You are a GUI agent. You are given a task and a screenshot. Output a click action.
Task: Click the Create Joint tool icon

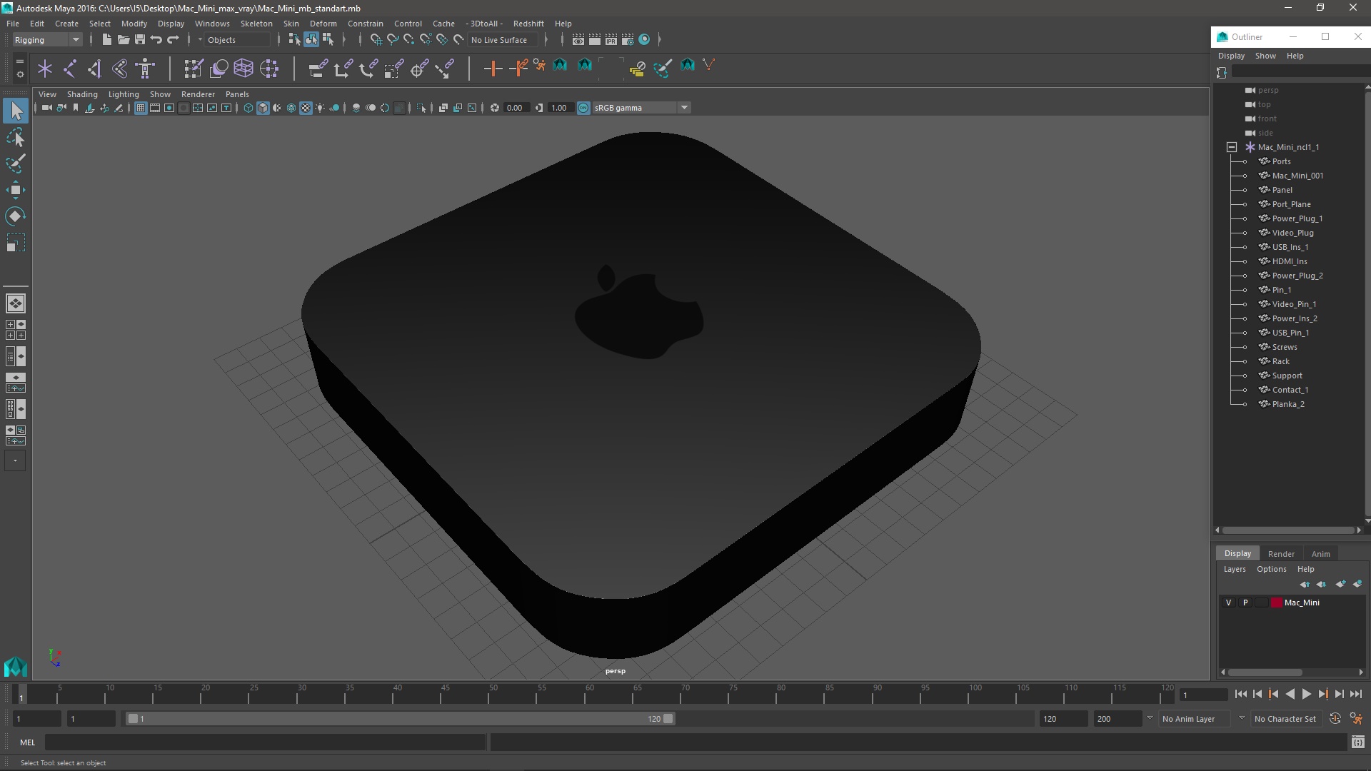(x=70, y=69)
